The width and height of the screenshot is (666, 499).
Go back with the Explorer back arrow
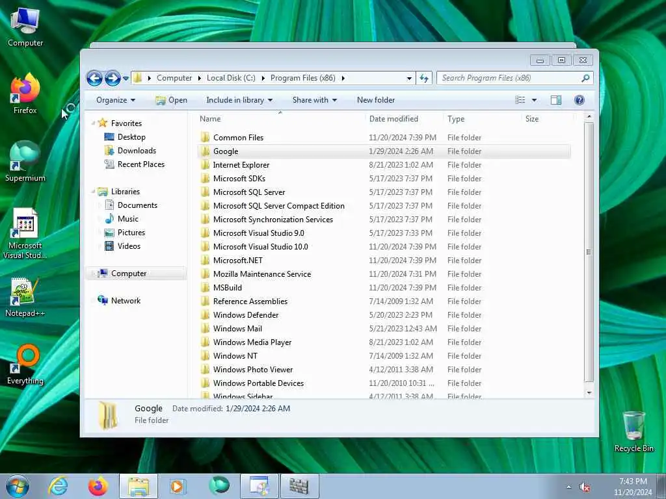click(x=94, y=78)
